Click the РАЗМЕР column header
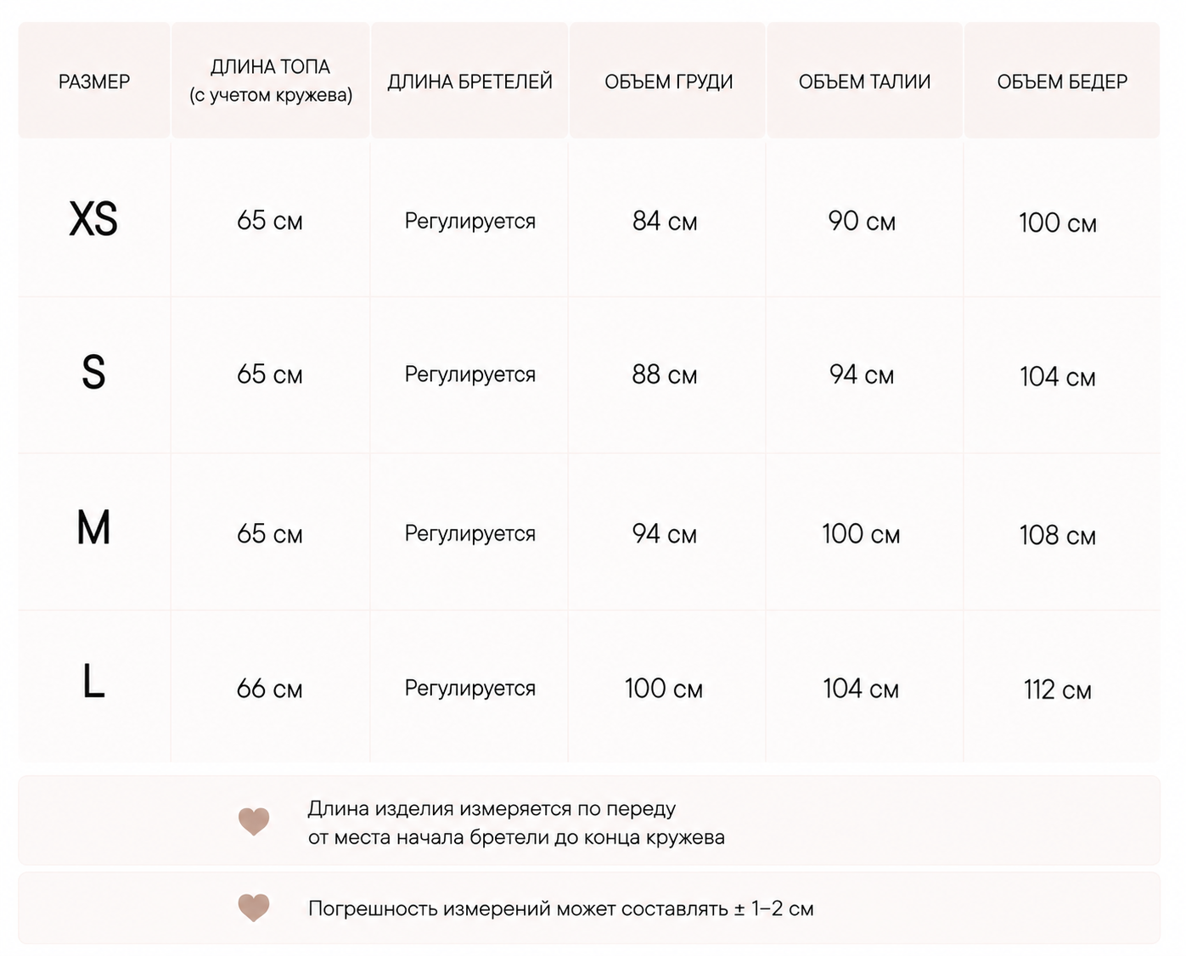Viewport: 1186px width, 956px height. point(94,82)
